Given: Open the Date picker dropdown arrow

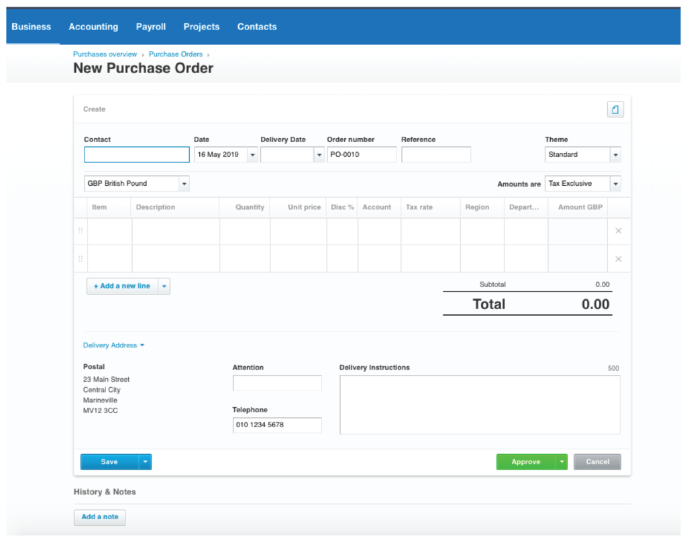Looking at the screenshot, I should pos(252,155).
